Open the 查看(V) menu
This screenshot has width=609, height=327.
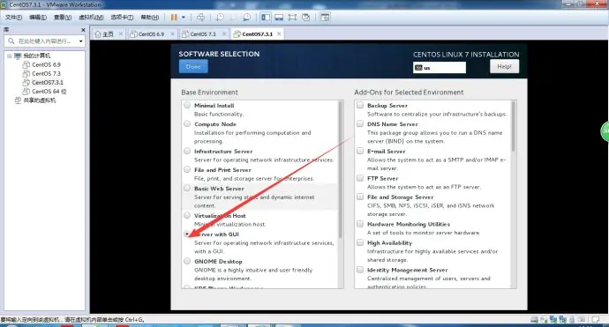pyautogui.click(x=63, y=17)
